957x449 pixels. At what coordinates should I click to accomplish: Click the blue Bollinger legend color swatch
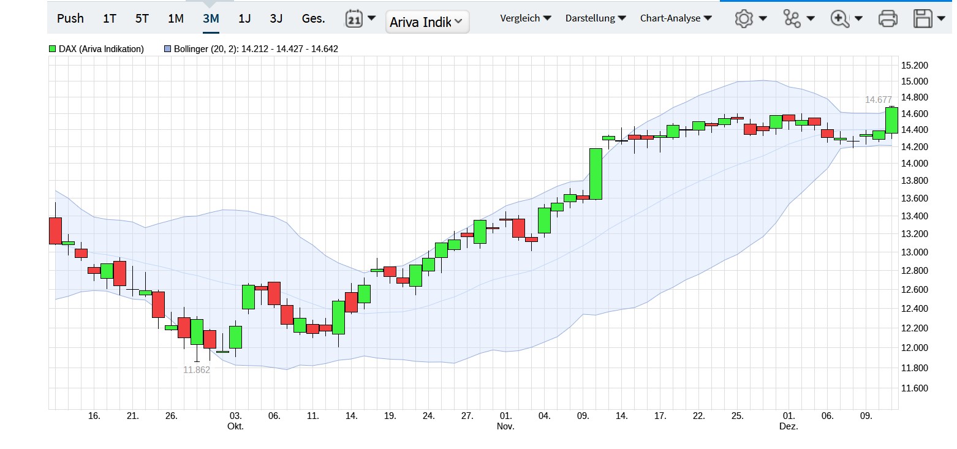[x=167, y=49]
